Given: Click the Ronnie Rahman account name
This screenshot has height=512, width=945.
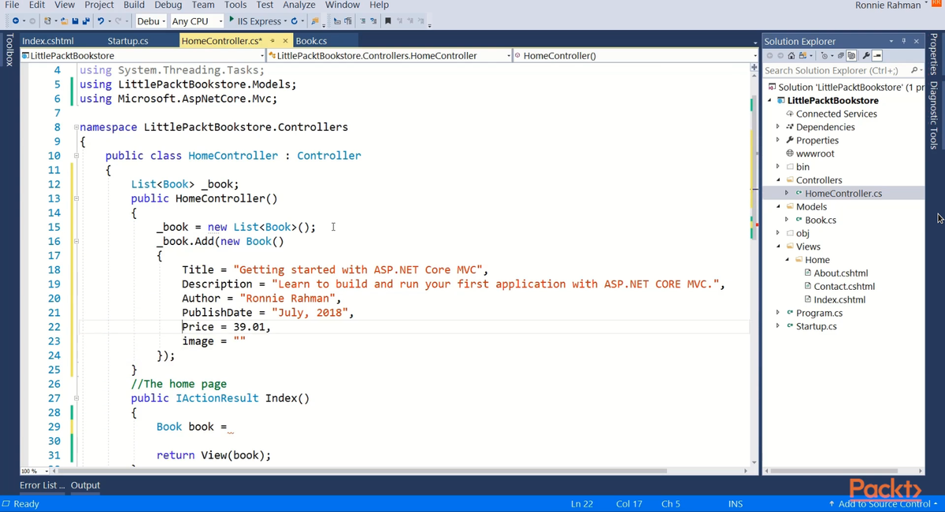Looking at the screenshot, I should click(x=888, y=6).
